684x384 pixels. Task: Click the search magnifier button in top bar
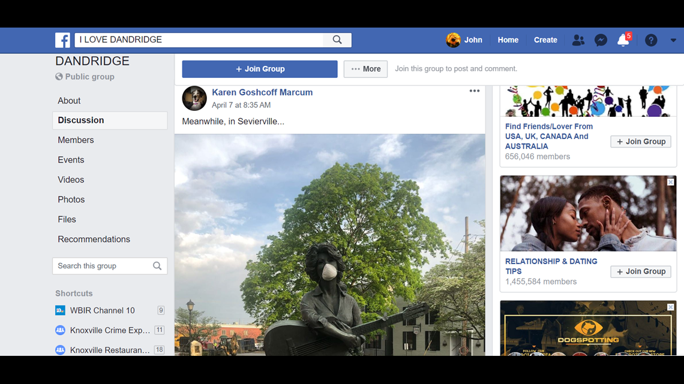(x=337, y=40)
